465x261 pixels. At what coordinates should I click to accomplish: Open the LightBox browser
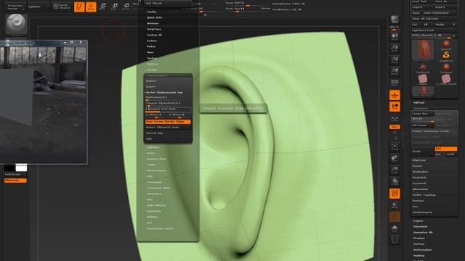point(38,7)
